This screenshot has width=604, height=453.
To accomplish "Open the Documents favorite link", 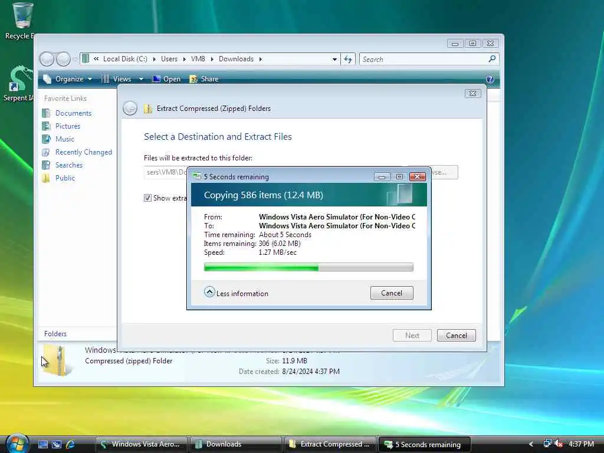I will [74, 113].
